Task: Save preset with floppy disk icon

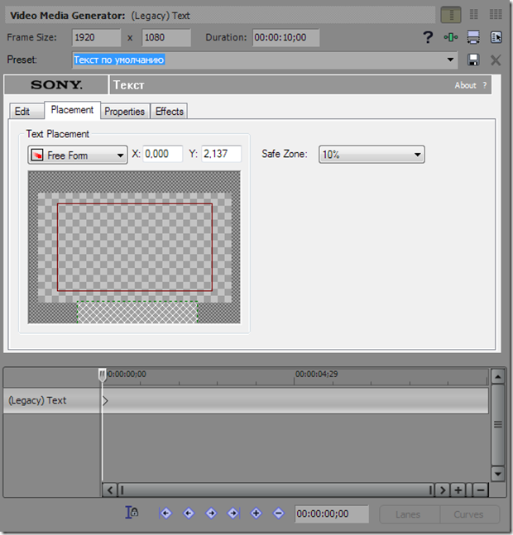Action: (473, 60)
